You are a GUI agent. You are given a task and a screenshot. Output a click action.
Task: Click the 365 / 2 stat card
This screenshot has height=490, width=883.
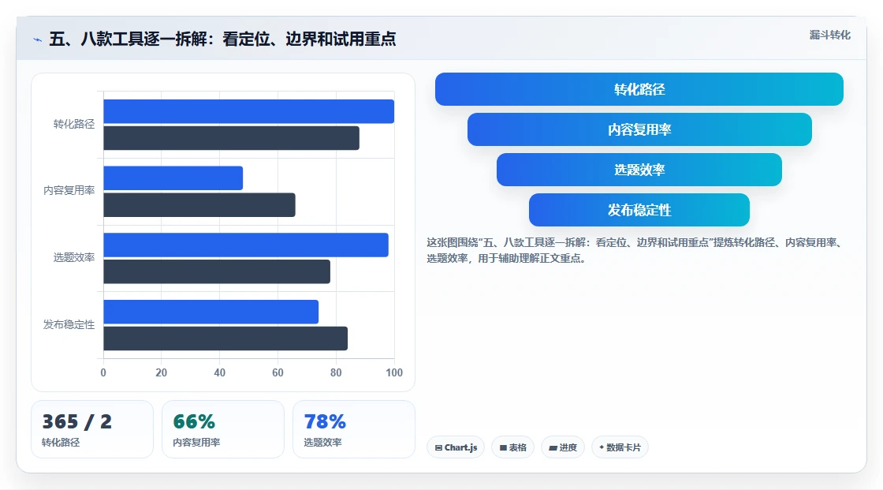(x=91, y=429)
